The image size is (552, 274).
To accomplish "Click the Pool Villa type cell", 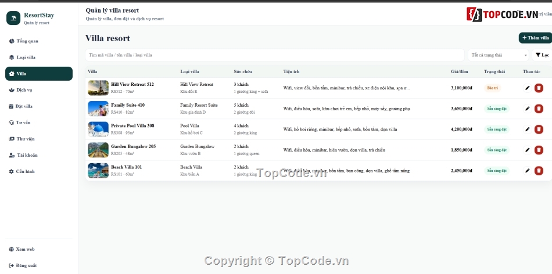I will click(189, 125).
